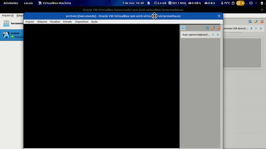Click 0 B/s upload speed indicator
This screenshot has width=266, height=149.
209,3
